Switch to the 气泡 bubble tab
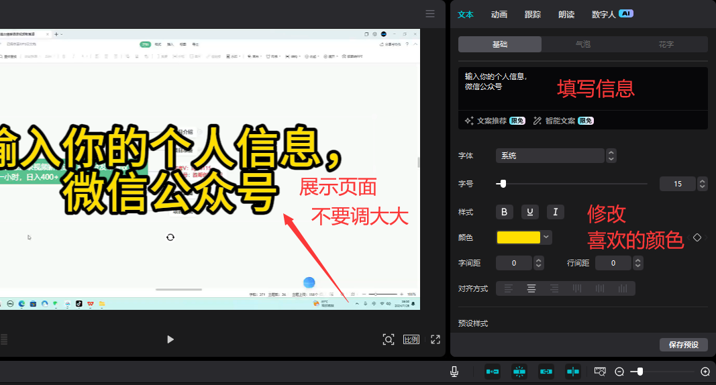The width and height of the screenshot is (716, 385). [x=583, y=44]
